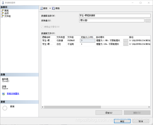Select the 常规 (General) page

(6, 11)
